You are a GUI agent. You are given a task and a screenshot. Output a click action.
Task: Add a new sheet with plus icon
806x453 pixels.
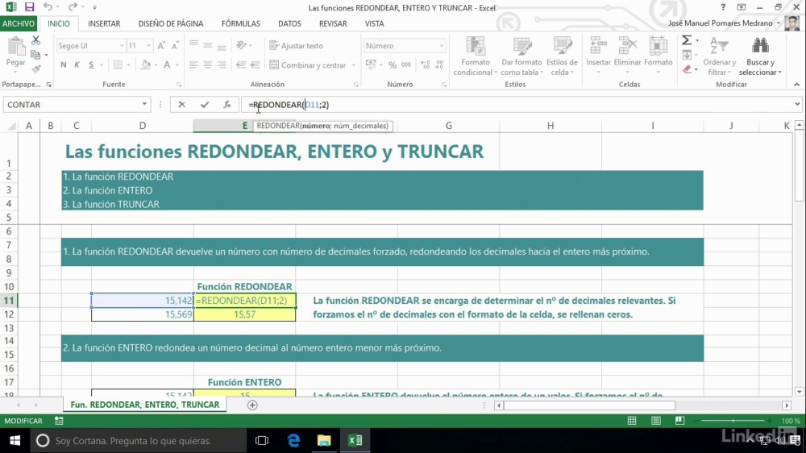[252, 405]
